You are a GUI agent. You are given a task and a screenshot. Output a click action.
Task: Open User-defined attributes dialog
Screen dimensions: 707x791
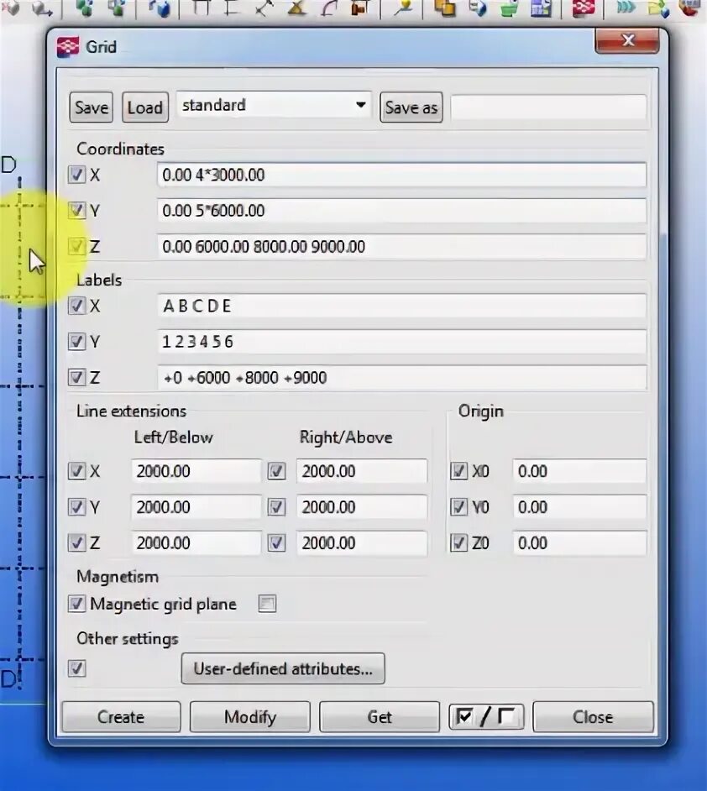coord(283,669)
